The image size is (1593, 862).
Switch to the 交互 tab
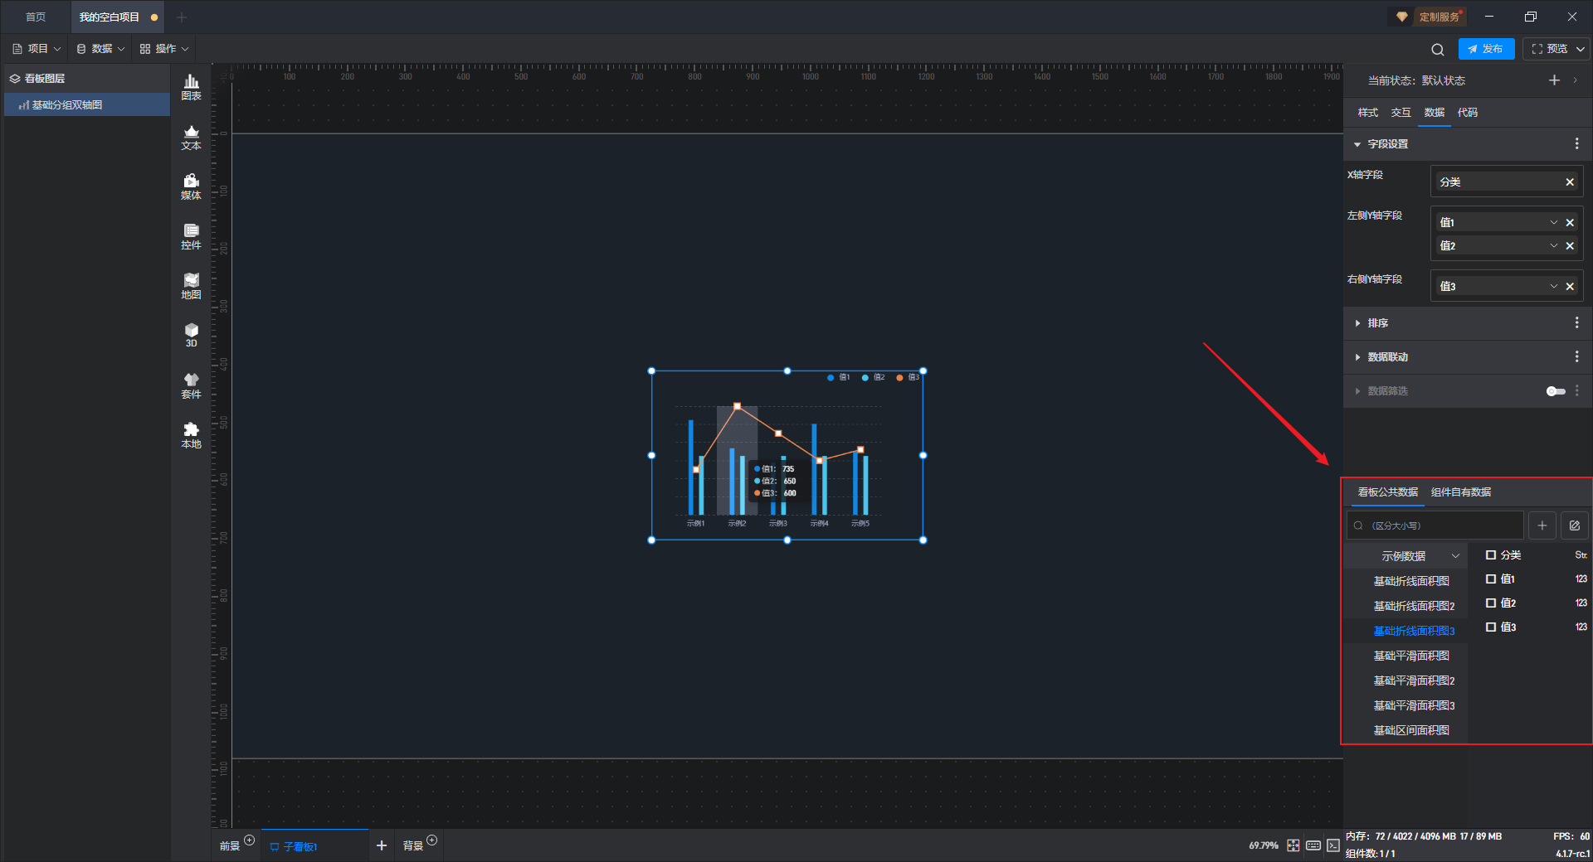[x=1401, y=113]
